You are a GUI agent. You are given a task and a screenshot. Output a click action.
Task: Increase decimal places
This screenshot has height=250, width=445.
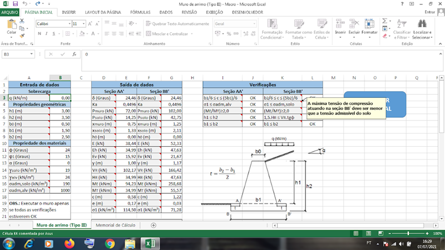(246, 34)
